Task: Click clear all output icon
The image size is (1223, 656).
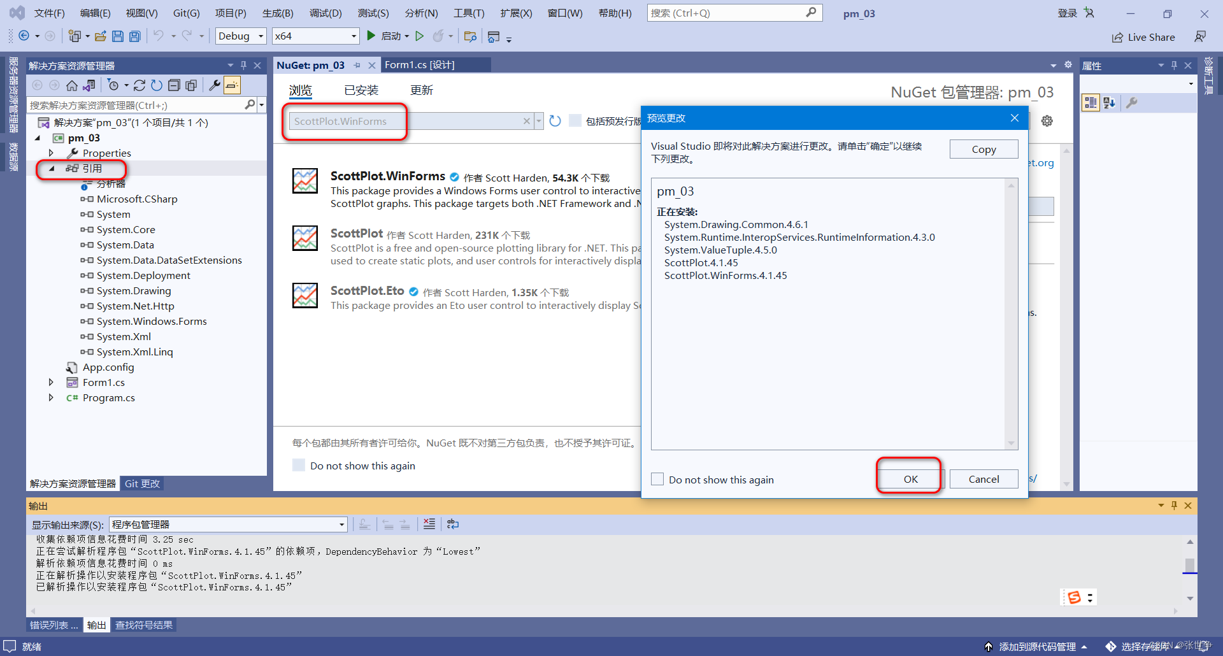Action: tap(429, 524)
